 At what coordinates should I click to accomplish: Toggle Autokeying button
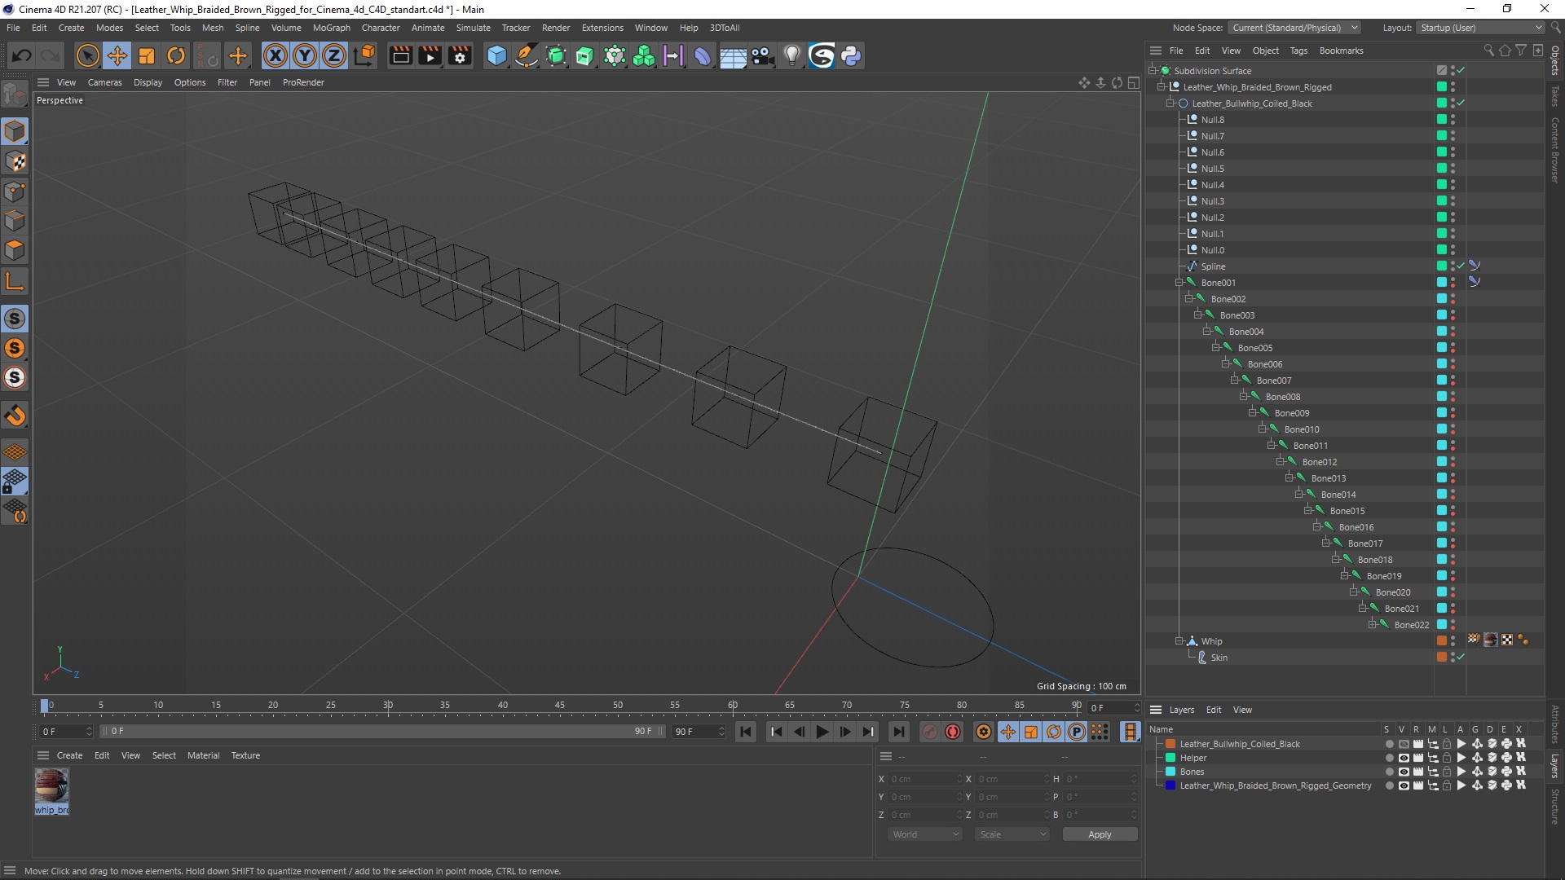click(952, 732)
